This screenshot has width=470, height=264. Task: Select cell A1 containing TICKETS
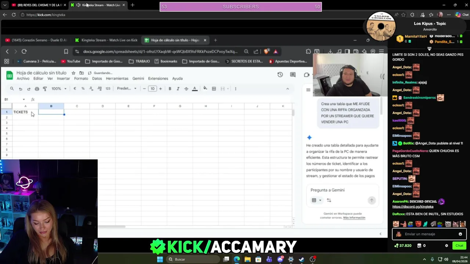coord(25,112)
